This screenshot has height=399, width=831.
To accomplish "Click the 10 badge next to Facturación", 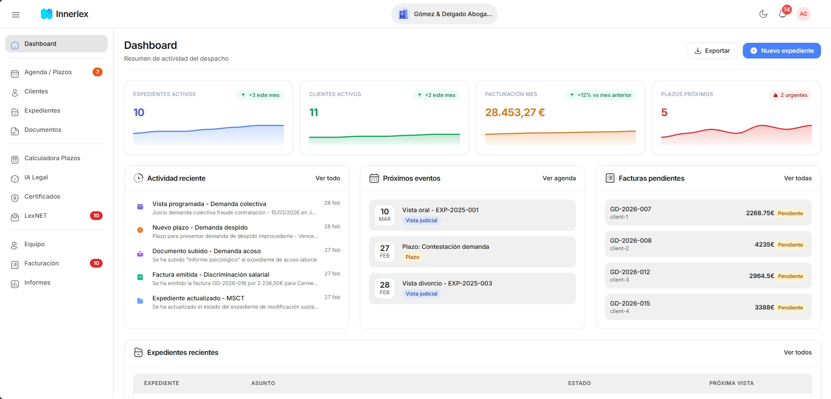I will (96, 263).
